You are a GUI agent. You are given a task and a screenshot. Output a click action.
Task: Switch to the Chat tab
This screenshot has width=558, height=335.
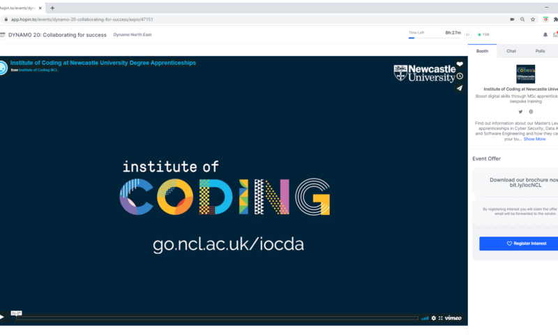pos(511,51)
